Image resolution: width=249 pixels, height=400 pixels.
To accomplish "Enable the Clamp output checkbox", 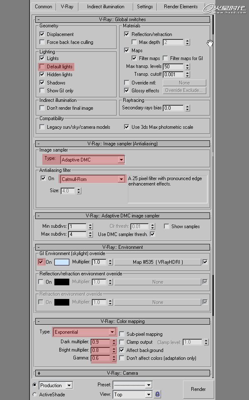I will tap(122, 342).
